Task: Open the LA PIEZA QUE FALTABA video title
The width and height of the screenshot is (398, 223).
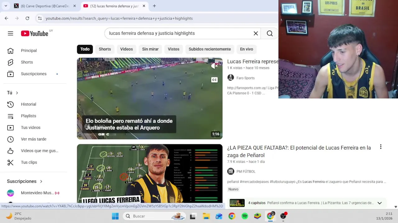Action: coord(299,151)
